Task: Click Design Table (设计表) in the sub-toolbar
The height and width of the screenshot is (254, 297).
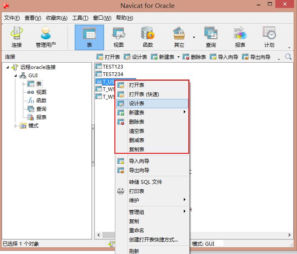Action: pos(135,57)
